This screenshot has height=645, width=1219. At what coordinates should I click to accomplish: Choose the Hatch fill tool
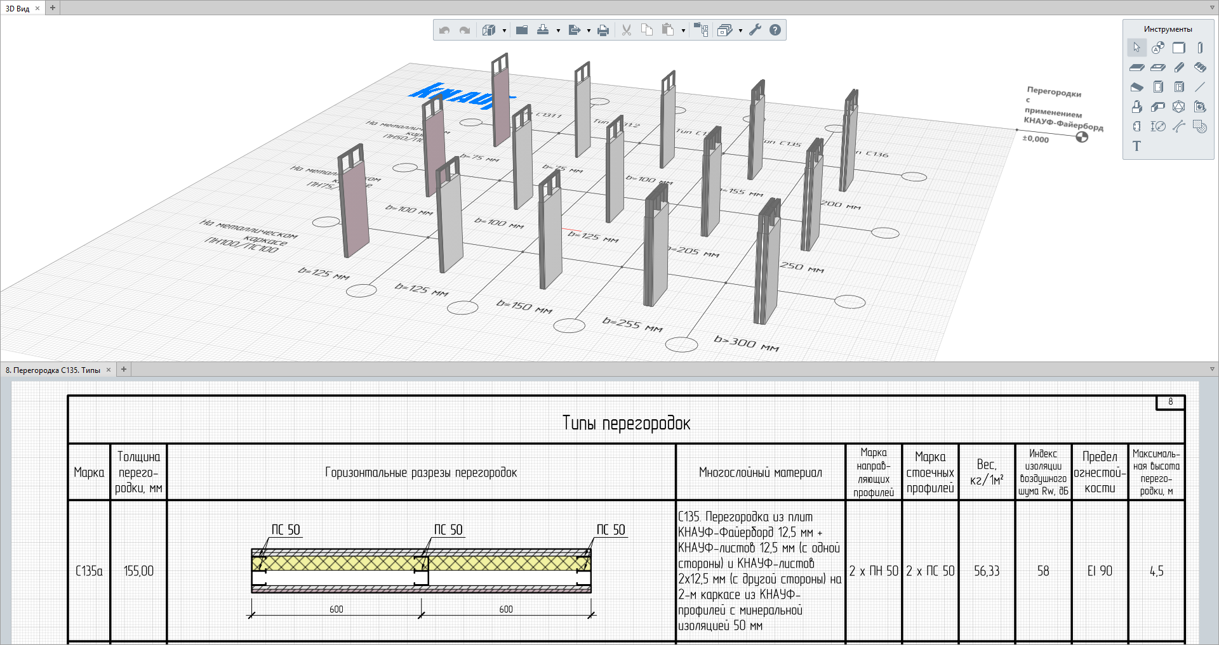coord(1200,126)
